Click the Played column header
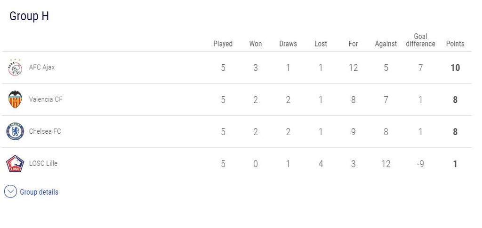482x228 pixels. click(x=223, y=44)
